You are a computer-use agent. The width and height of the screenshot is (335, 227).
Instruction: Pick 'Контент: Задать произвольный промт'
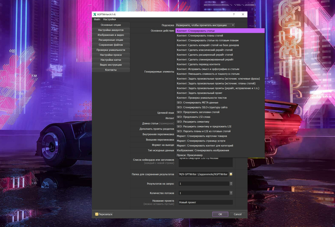click(x=220, y=93)
